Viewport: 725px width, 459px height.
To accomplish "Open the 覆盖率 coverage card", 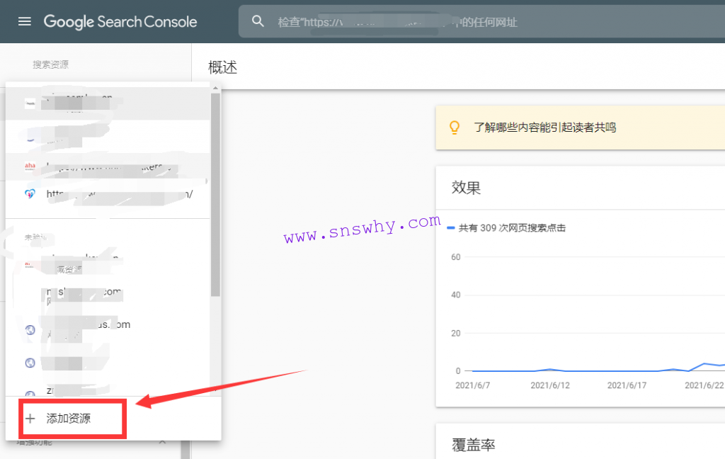I will 473,445.
